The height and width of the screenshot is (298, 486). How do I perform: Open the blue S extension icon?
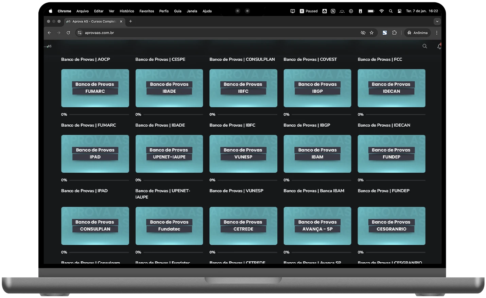pos(385,33)
